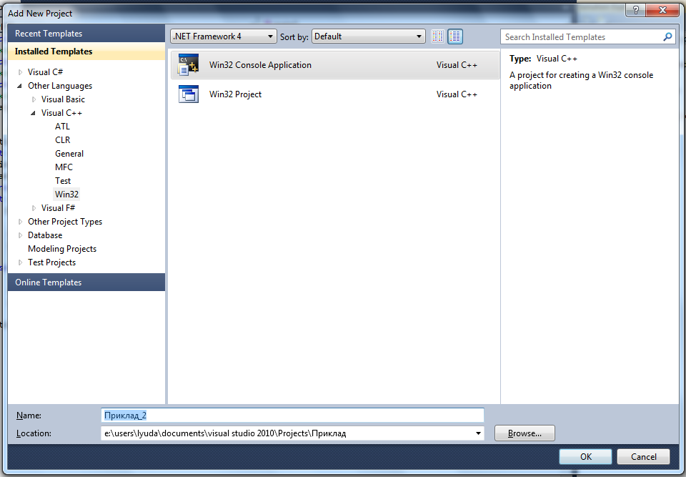The height and width of the screenshot is (477, 686).
Task: Select the Visual C++ tree label
Action: [61, 112]
